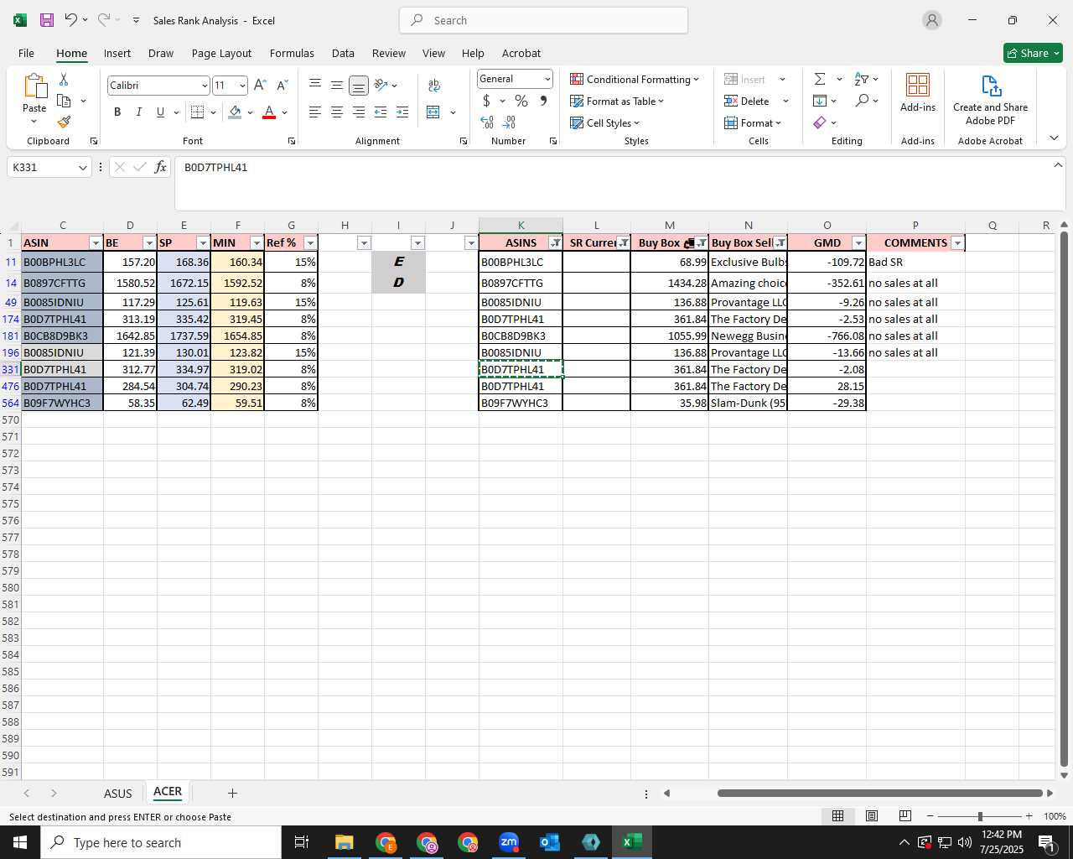Click Increase Indent icon

(x=402, y=112)
